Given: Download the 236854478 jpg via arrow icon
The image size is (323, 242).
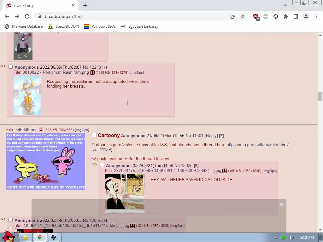Looking at the screenshot, I should [x=132, y=226].
